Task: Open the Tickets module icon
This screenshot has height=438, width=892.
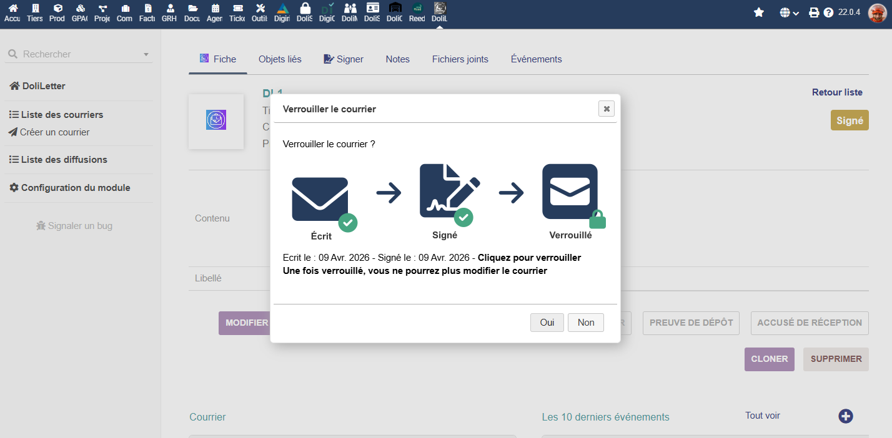Action: [237, 12]
